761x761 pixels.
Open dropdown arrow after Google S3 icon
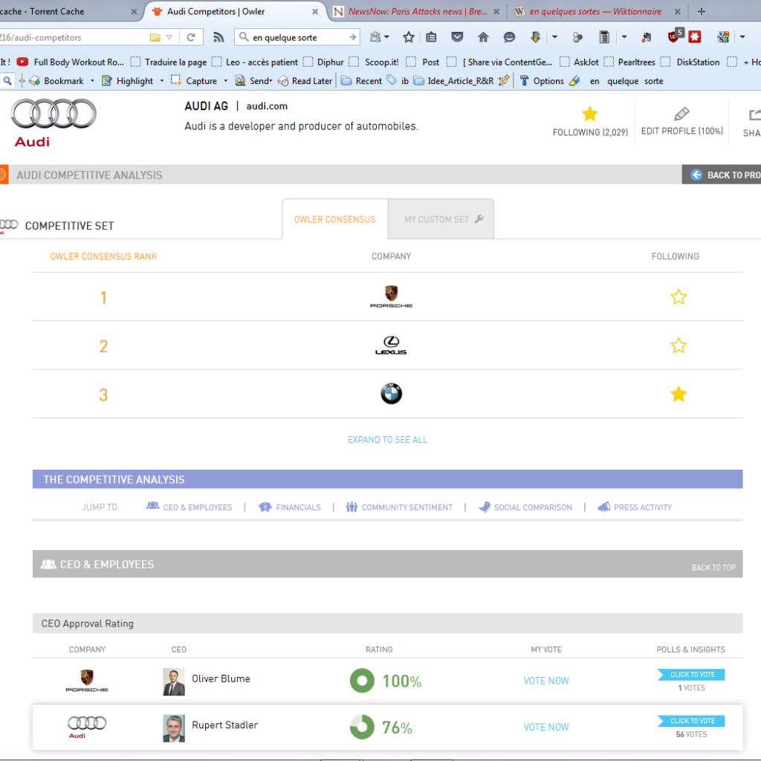coord(742,37)
